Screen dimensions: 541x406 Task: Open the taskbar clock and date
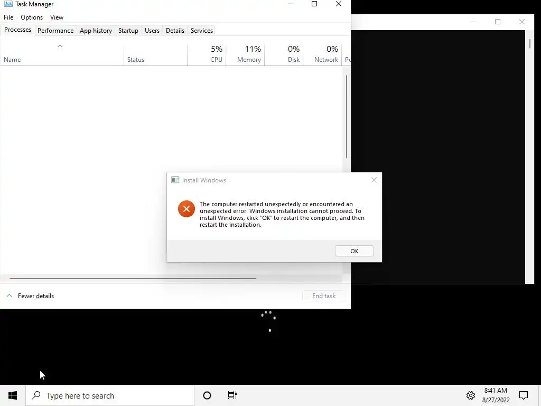click(x=496, y=395)
